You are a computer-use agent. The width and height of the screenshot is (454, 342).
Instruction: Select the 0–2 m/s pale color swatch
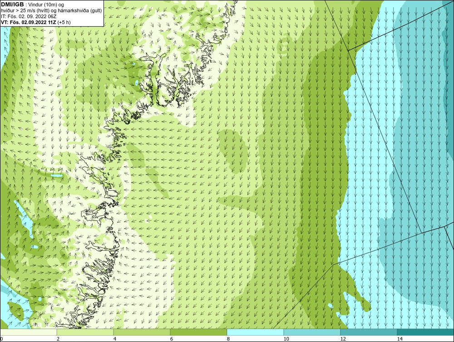[x=28, y=332]
